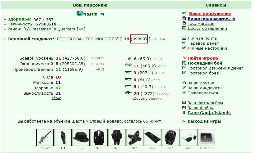Click the icon beside Последний бой
This screenshot has width=254, height=153.
click(x=184, y=63)
